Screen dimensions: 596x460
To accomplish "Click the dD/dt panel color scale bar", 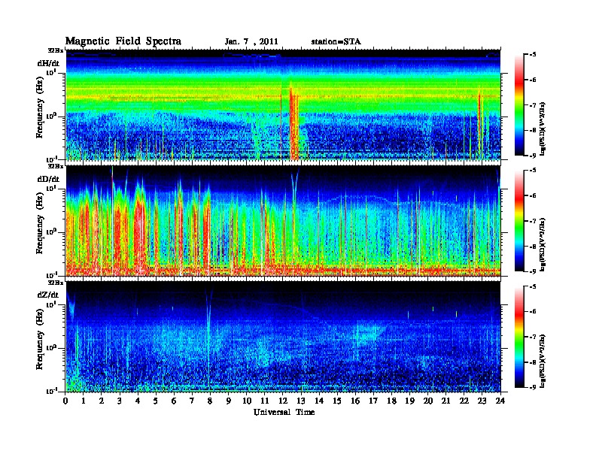I will (519, 221).
